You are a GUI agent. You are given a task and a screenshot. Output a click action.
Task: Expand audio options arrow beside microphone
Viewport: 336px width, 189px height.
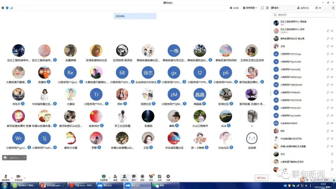click(x=12, y=178)
